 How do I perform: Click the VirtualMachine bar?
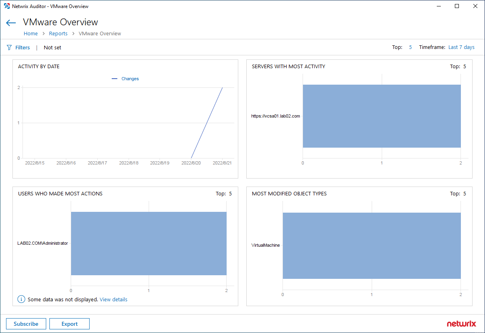pos(372,246)
